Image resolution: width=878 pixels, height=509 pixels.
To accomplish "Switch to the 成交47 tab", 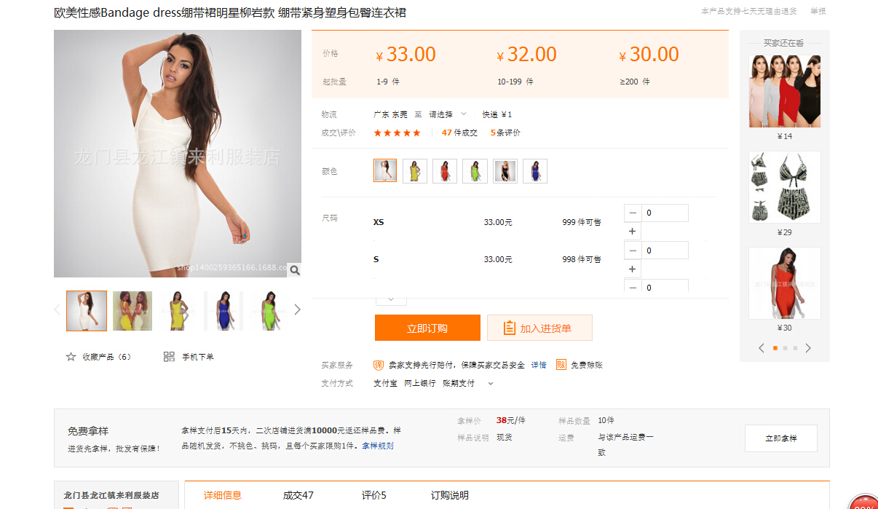I will click(298, 495).
